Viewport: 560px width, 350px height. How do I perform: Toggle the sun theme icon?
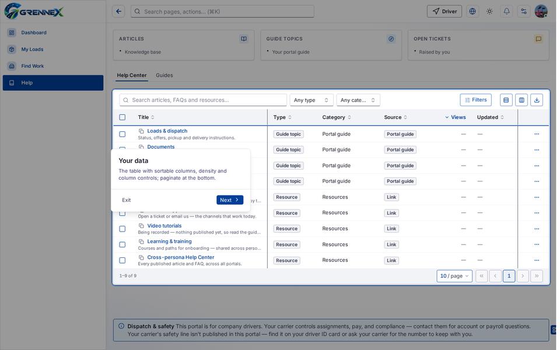pyautogui.click(x=489, y=12)
